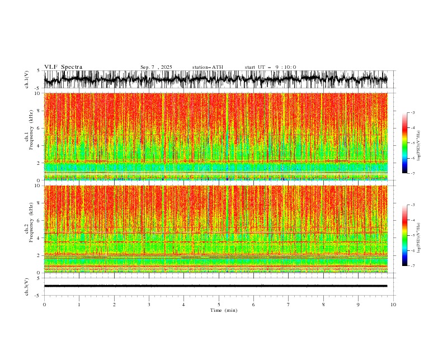Click the "-3" value on ch.1 color bar
The width and height of the screenshot is (443, 342).
click(x=413, y=112)
